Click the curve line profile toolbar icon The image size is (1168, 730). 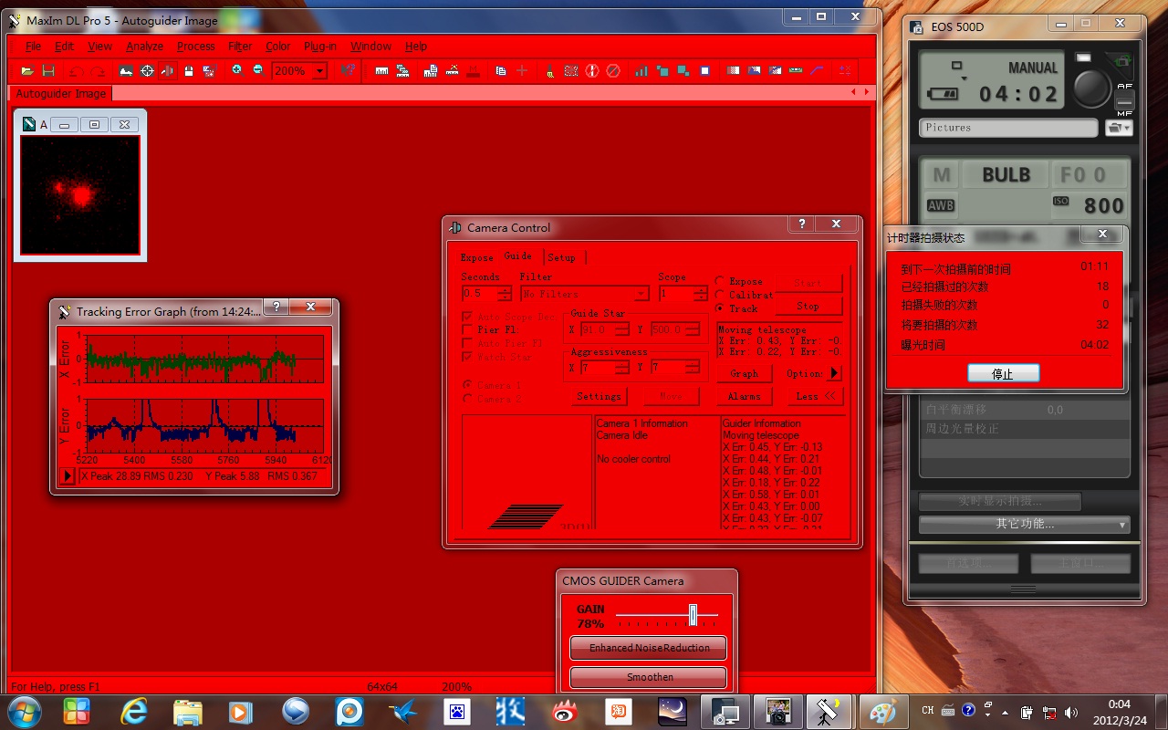point(817,70)
